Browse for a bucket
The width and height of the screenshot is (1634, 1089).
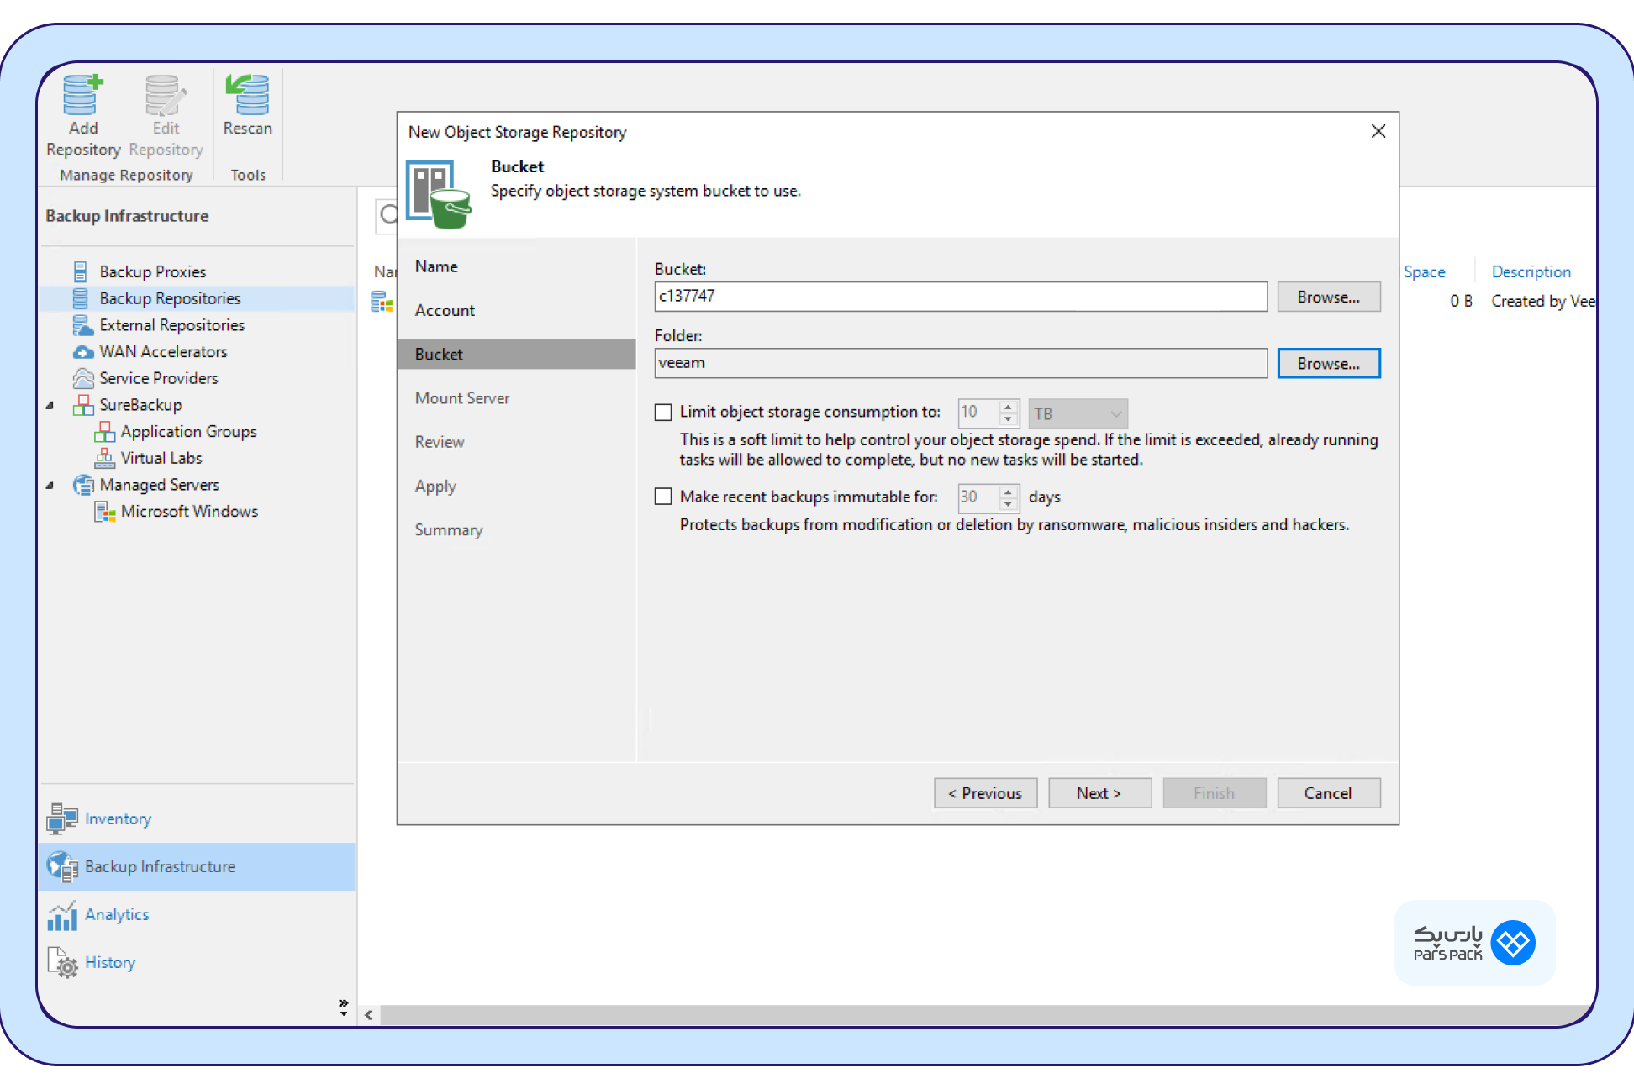point(1329,297)
